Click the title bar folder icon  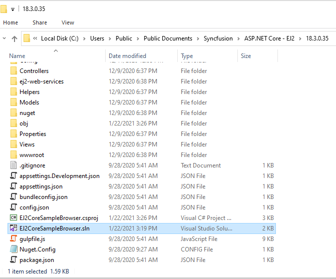tap(4, 9)
